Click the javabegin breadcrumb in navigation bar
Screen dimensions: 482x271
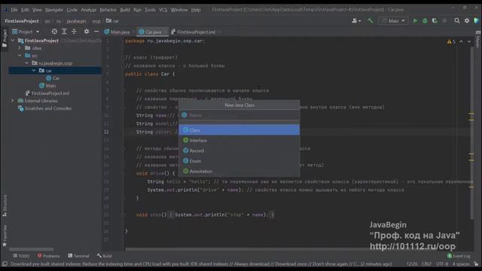tap(76, 21)
